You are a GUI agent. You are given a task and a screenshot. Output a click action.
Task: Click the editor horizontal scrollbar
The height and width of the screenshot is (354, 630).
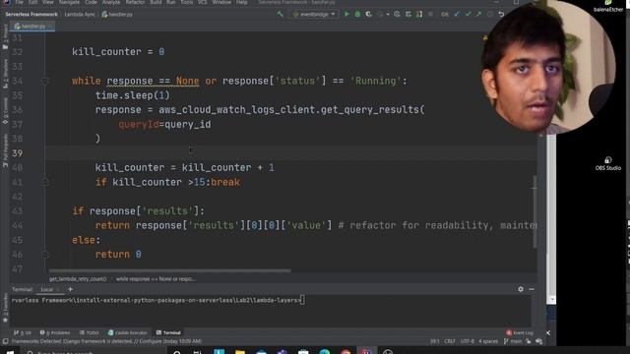[169, 271]
